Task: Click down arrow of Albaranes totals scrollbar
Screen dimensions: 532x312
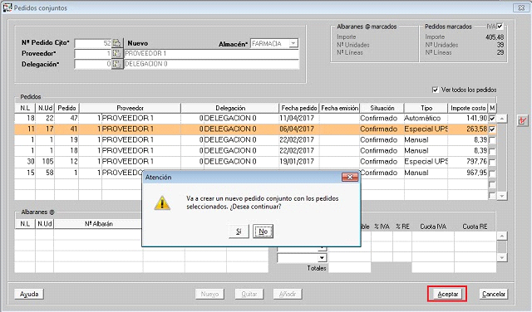Action: 502,258
